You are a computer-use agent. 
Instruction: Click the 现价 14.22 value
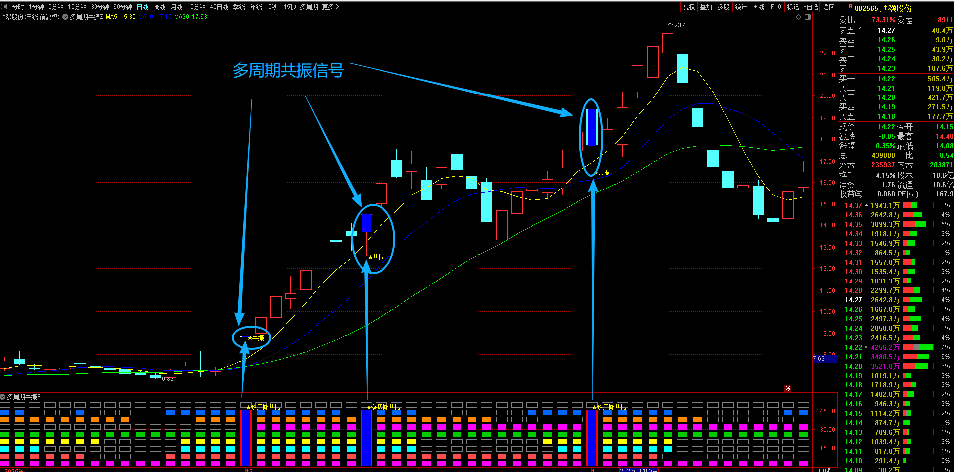(x=886, y=127)
